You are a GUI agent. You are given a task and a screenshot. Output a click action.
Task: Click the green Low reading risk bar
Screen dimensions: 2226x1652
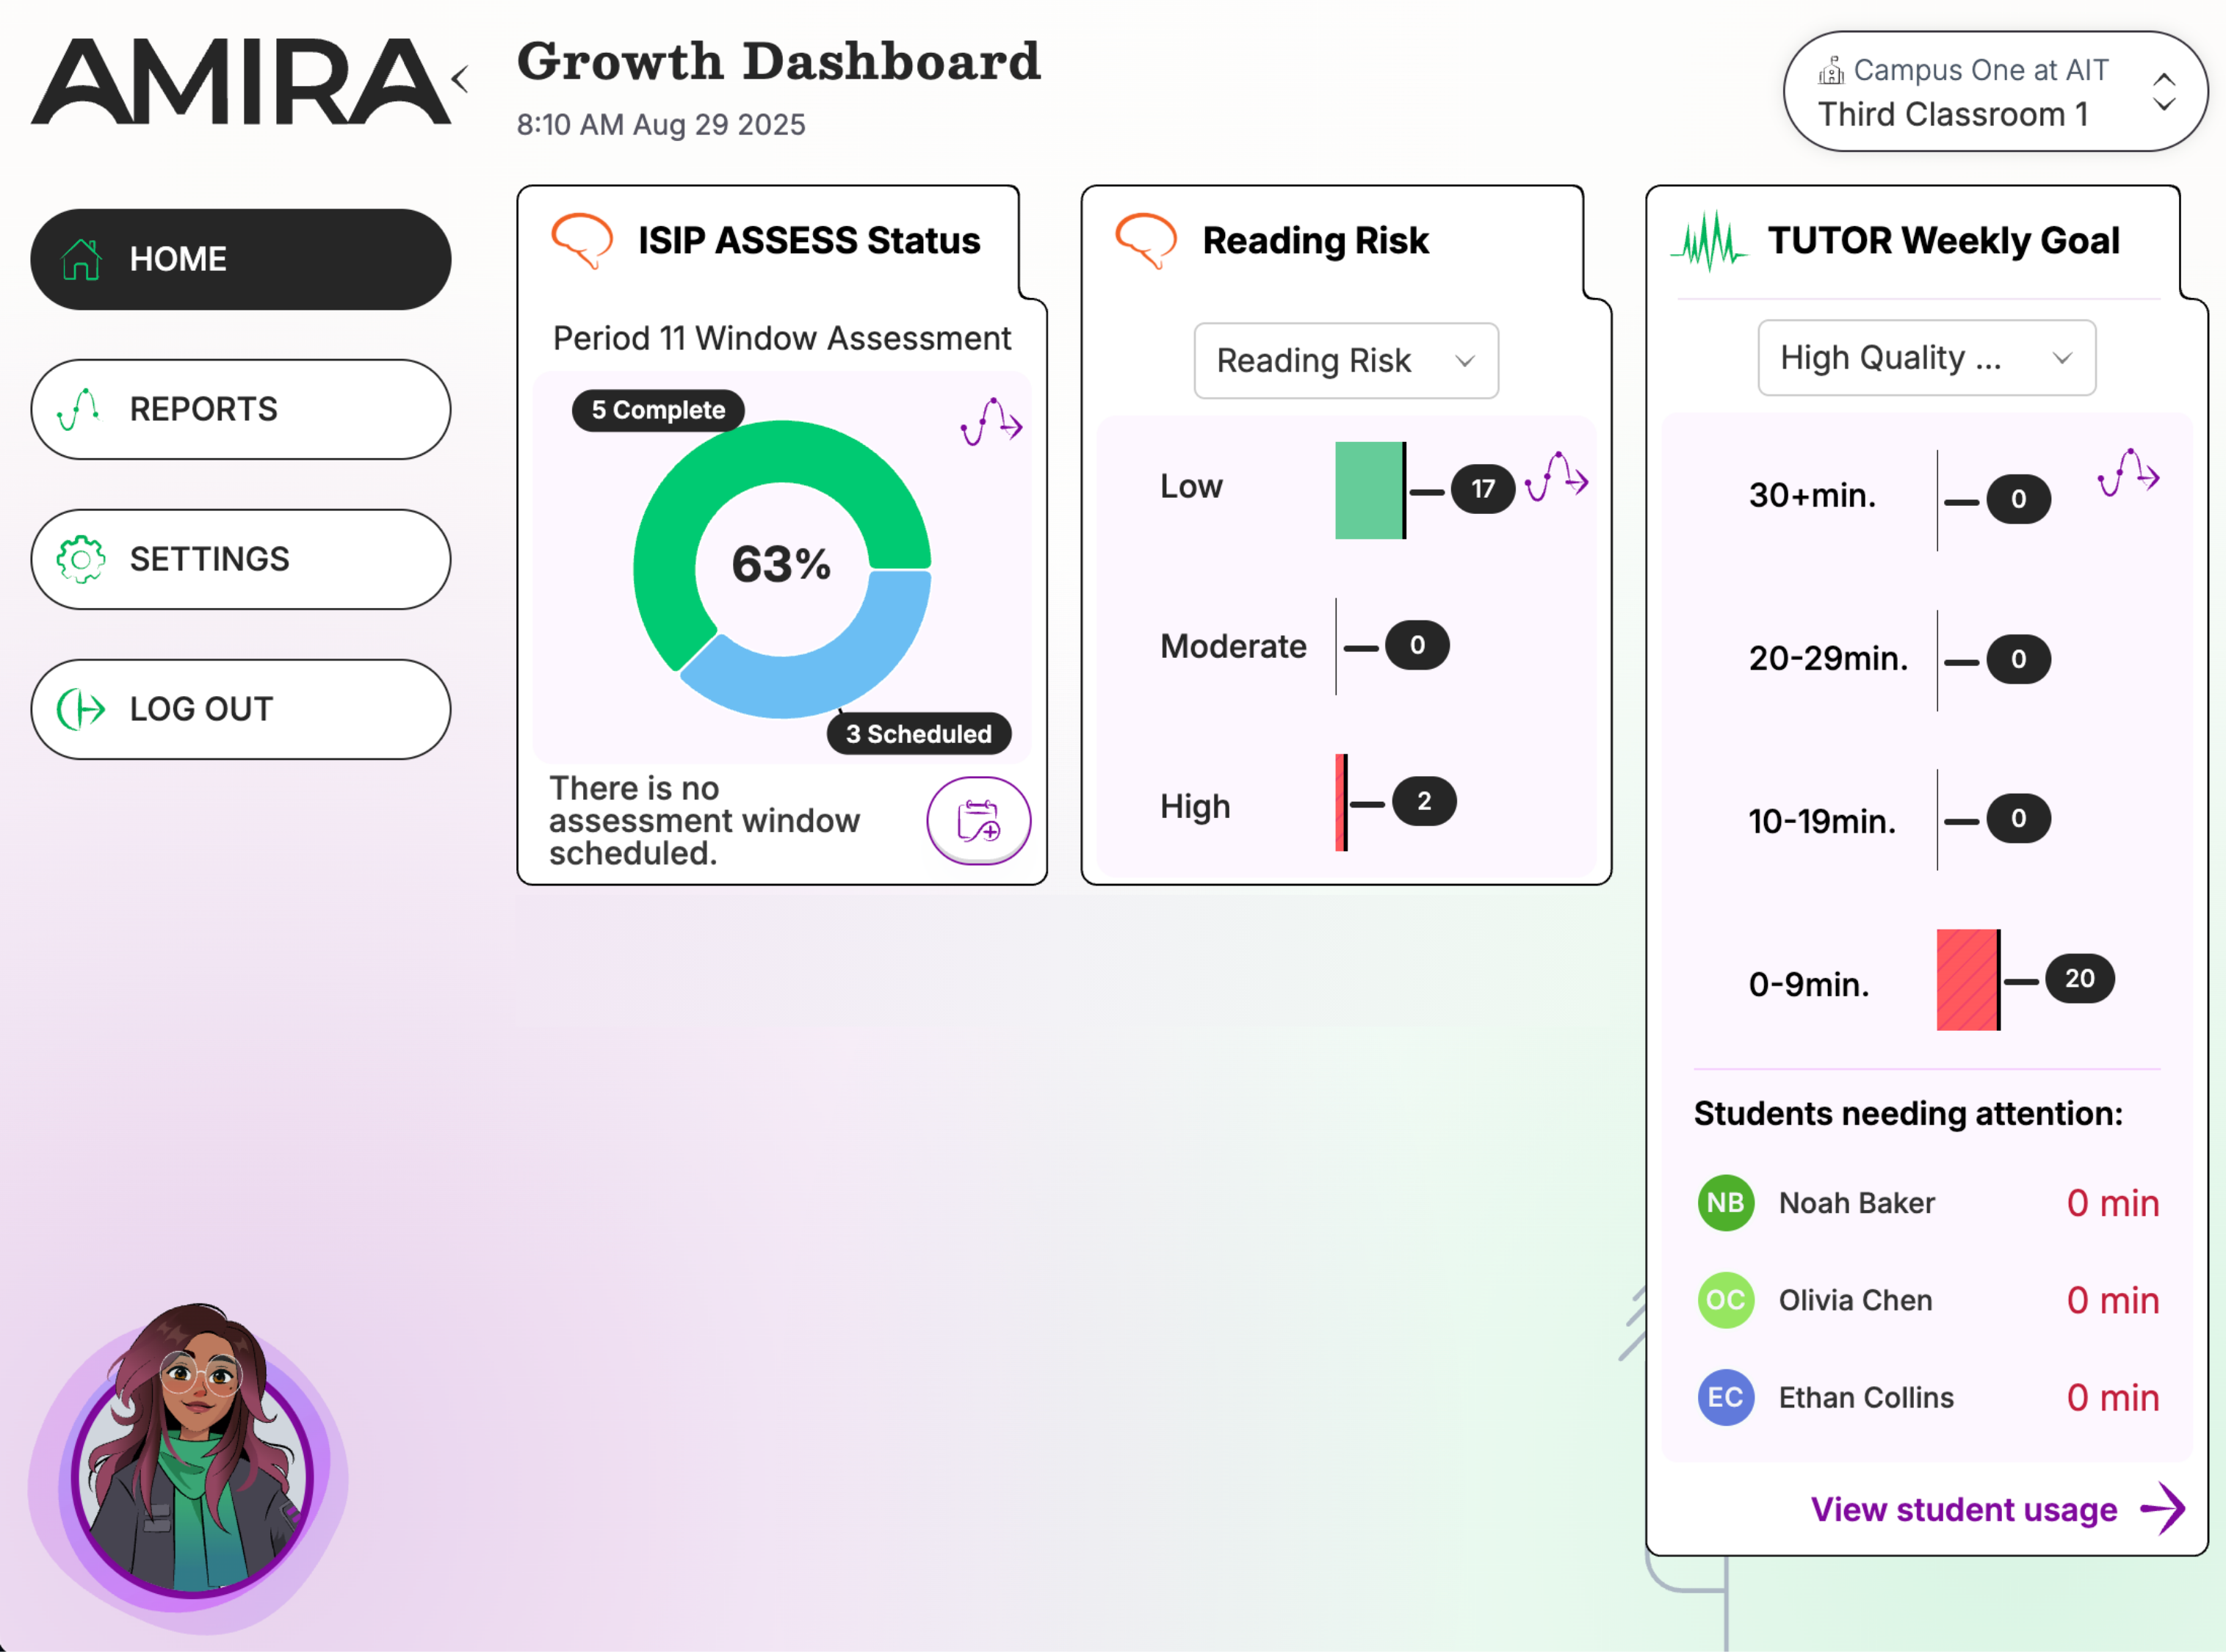(x=1368, y=490)
